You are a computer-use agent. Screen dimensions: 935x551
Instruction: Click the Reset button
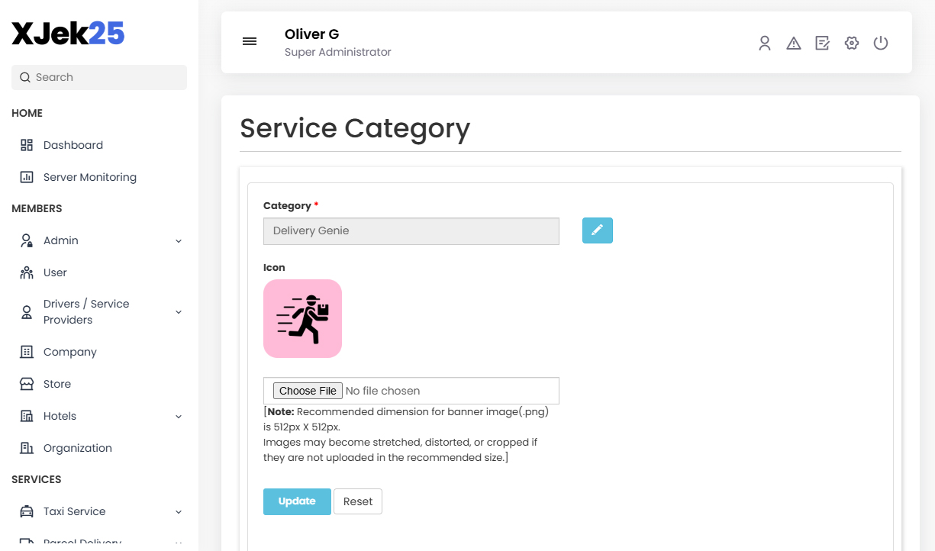pos(357,501)
